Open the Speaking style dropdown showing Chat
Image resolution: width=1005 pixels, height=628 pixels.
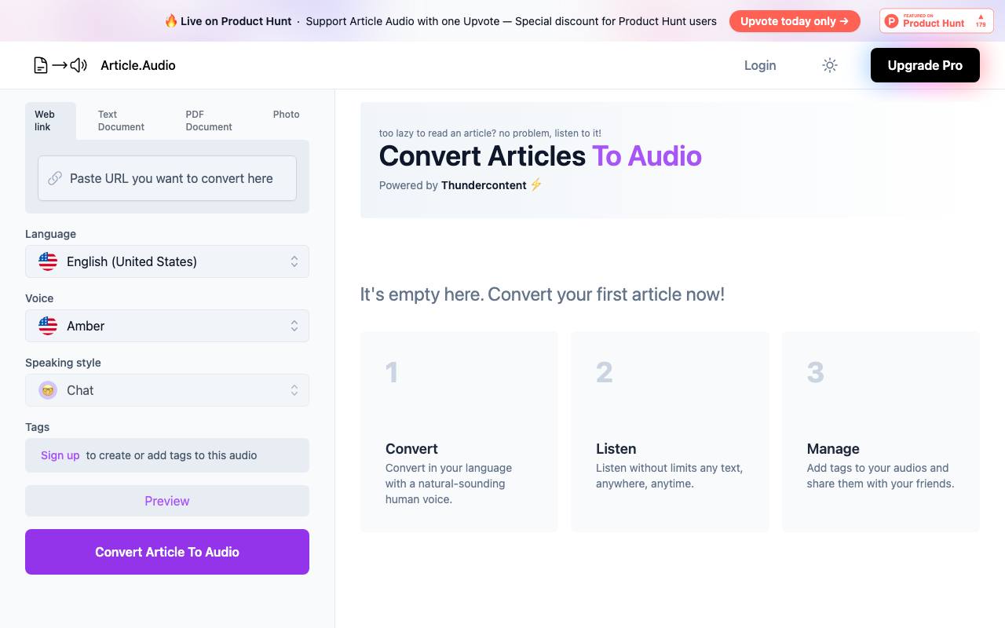tap(167, 390)
